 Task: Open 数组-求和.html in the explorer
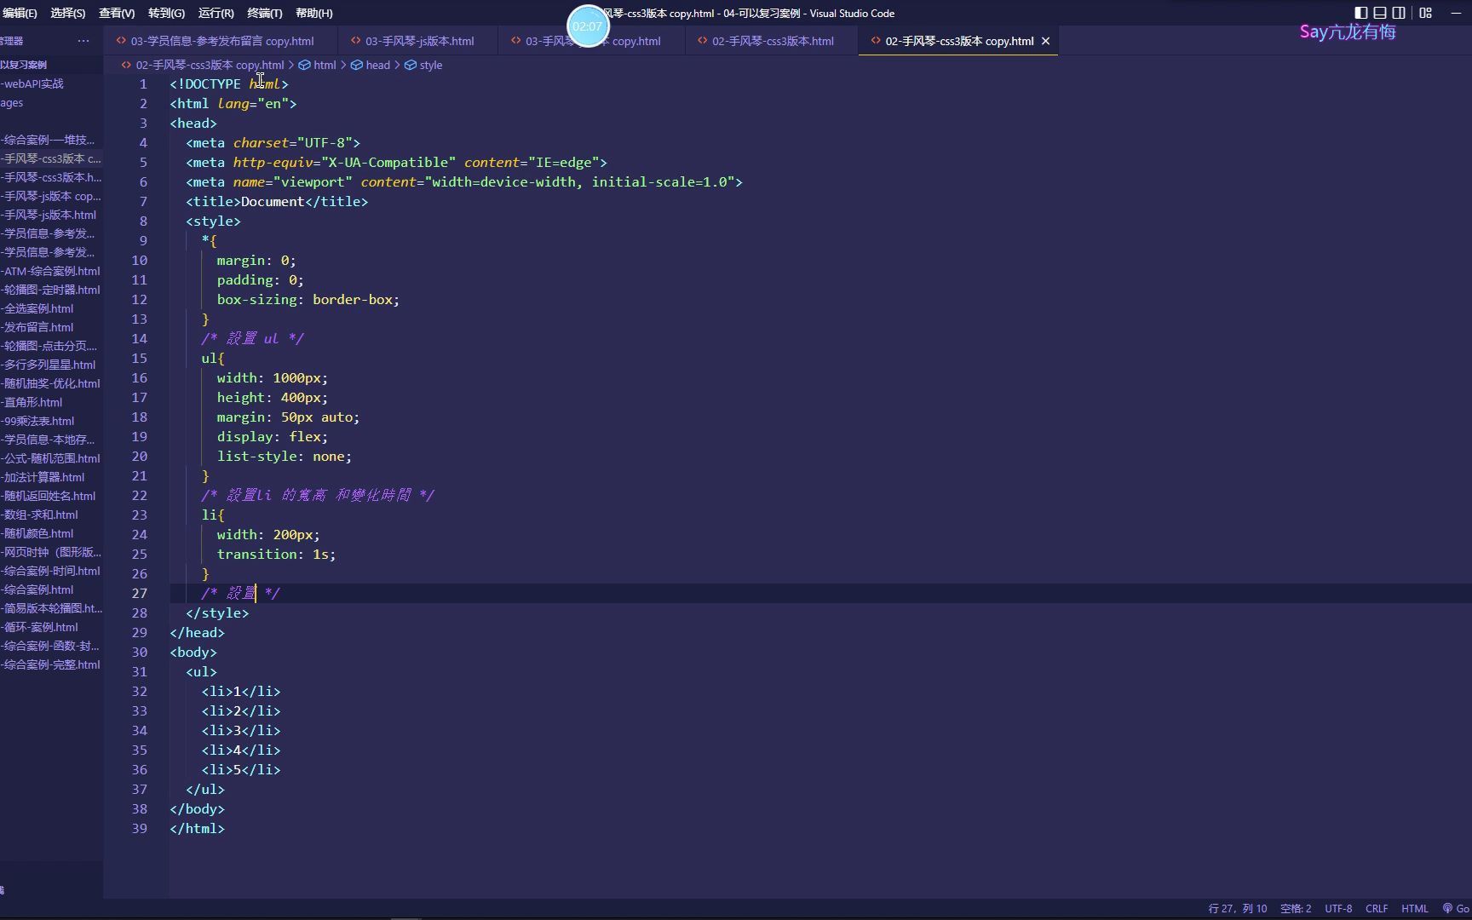[51, 515]
